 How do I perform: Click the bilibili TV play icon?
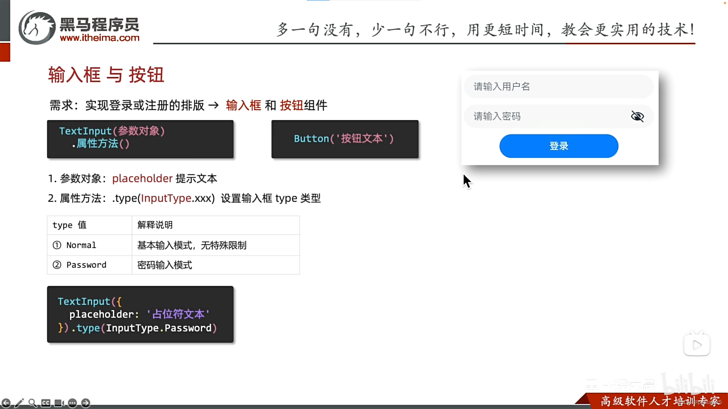point(697,344)
